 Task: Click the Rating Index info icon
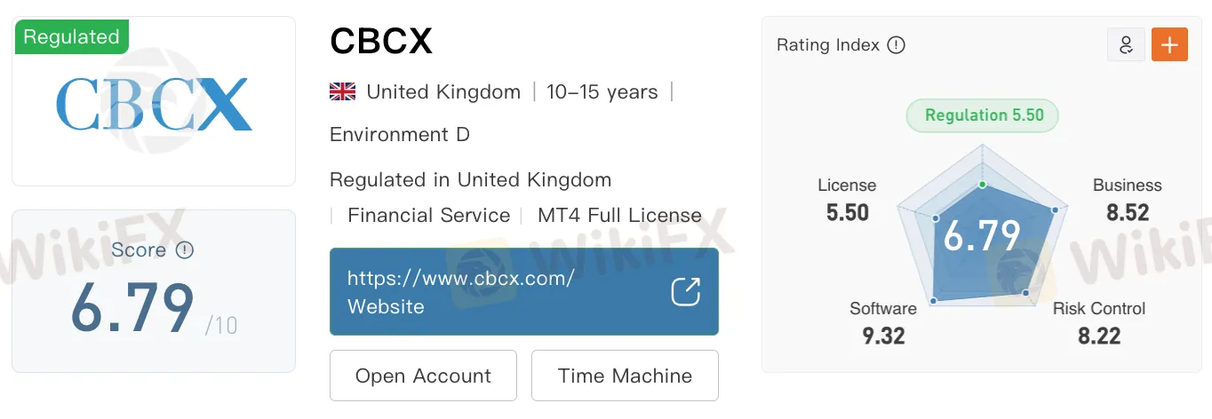click(897, 44)
